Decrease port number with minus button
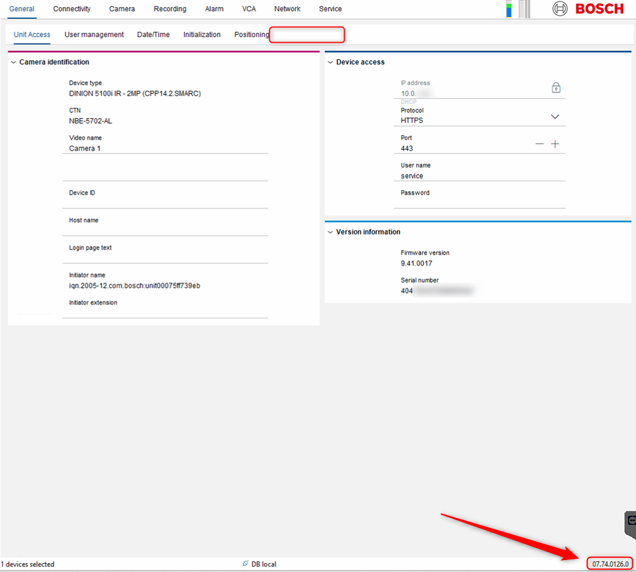636x572 pixels. tap(539, 144)
